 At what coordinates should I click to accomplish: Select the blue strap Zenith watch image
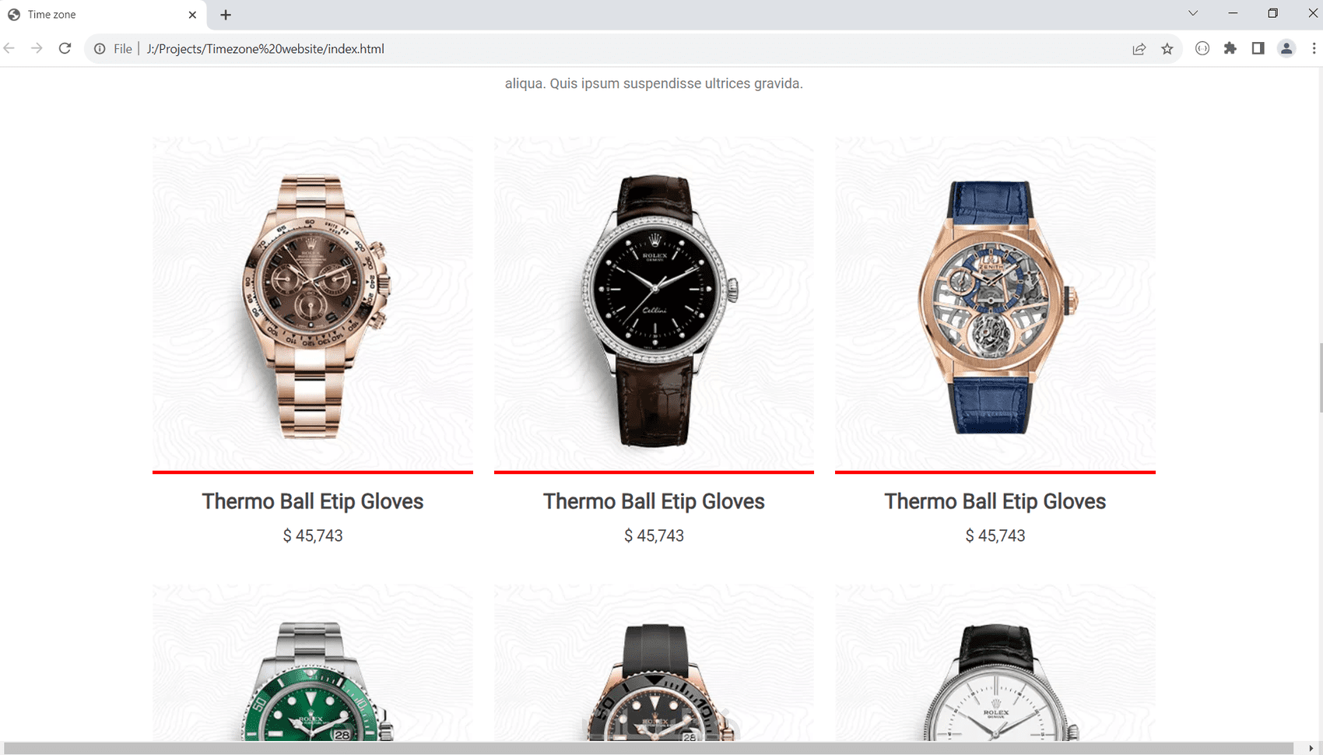click(995, 304)
